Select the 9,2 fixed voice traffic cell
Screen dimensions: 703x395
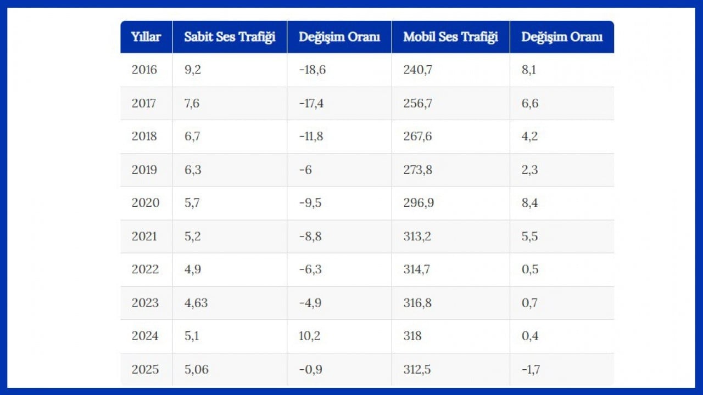coord(192,70)
